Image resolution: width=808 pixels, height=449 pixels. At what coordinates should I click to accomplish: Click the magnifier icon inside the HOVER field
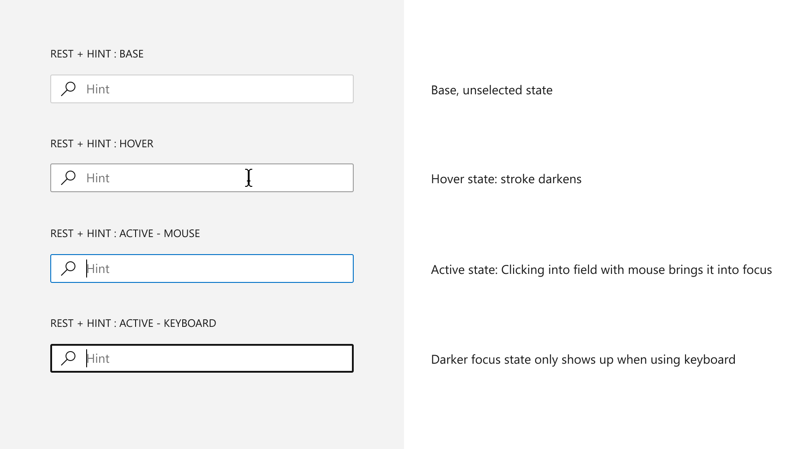click(x=69, y=178)
